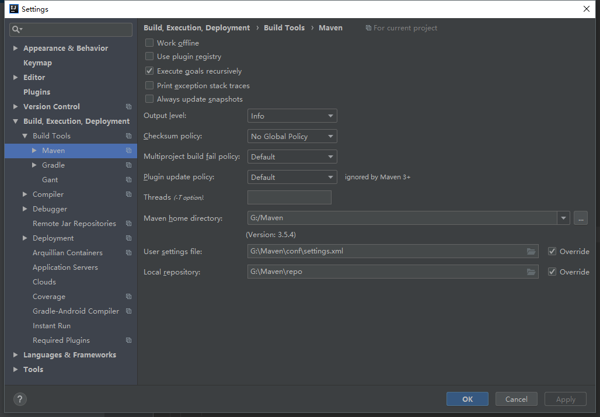Open the Output level dropdown
This screenshot has height=417, width=600.
click(x=292, y=116)
